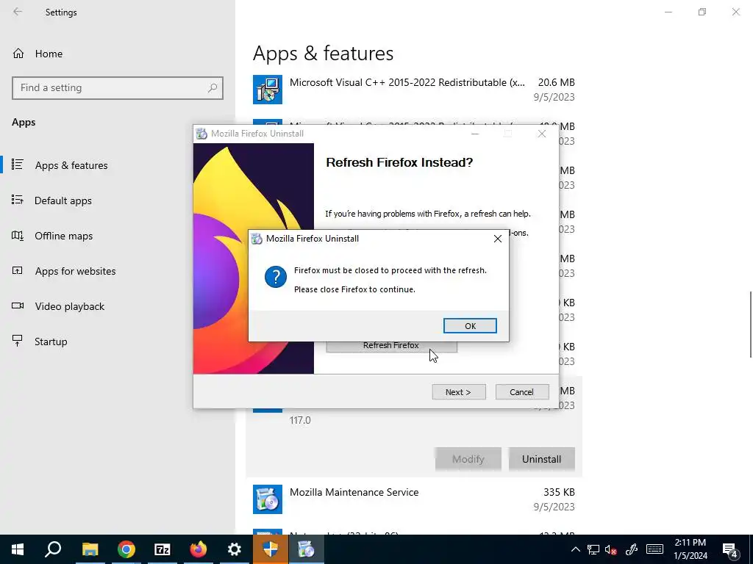Click the Apps & features sidebar icon
This screenshot has height=564, width=753.
pos(18,164)
